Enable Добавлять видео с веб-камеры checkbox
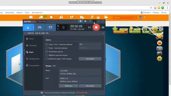Viewport: 171px width, 96px height. click(46, 59)
